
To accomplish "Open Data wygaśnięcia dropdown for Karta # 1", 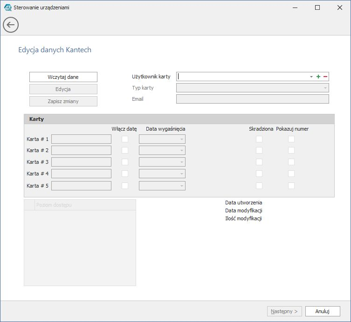I will [x=162, y=139].
